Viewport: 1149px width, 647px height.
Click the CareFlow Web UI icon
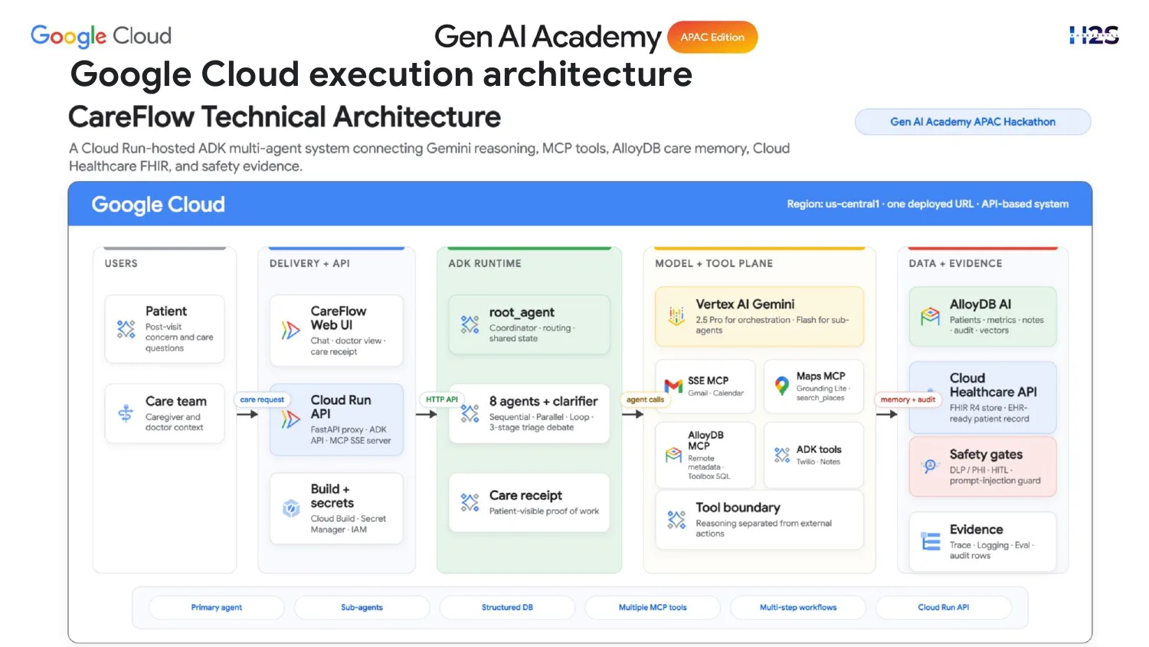pos(290,330)
